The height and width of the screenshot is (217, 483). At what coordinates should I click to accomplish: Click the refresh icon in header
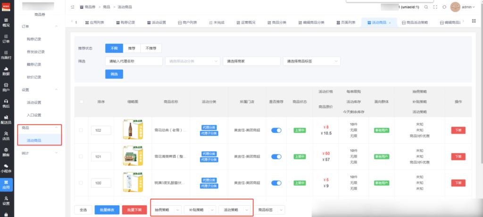[444, 7]
